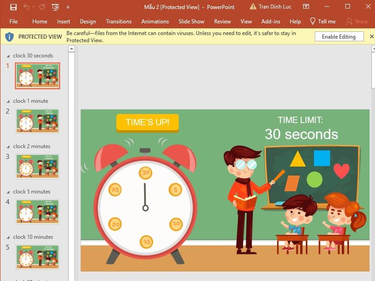Open the Review tab
The width and height of the screenshot is (375, 281).
click(x=222, y=21)
